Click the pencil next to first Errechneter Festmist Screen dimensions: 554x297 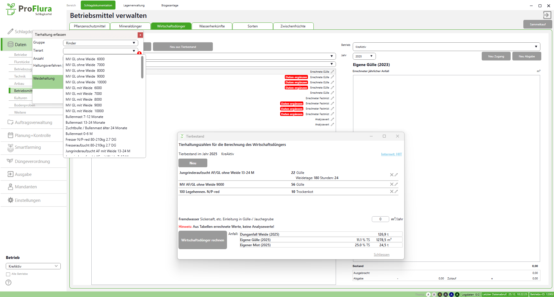click(332, 98)
